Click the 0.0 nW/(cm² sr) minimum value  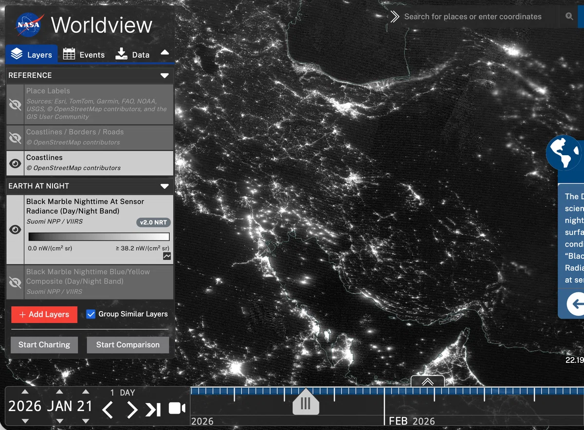pos(50,248)
